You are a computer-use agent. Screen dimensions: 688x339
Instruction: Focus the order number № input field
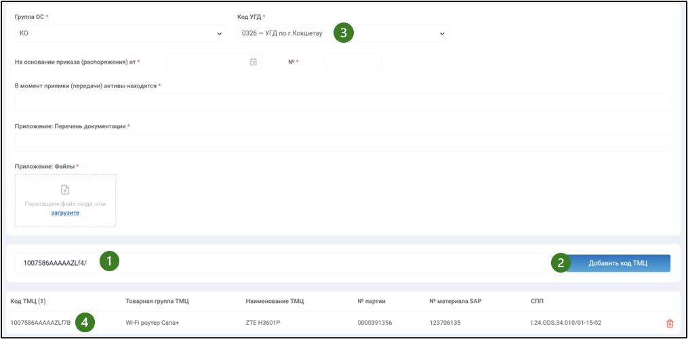pyautogui.click(x=352, y=62)
